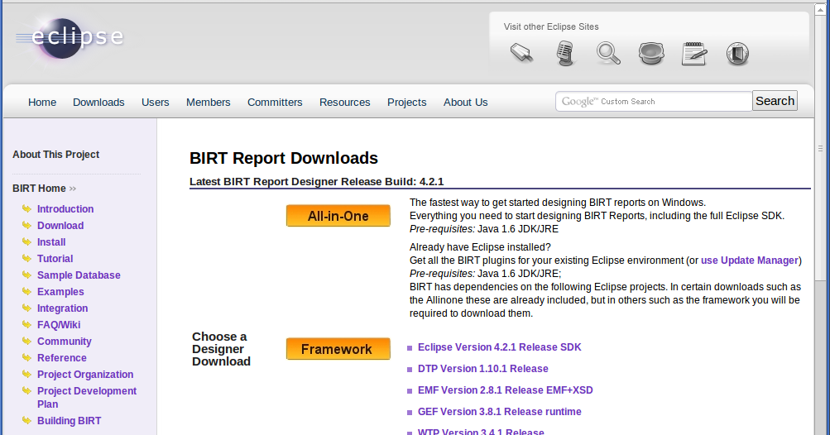The image size is (830, 435).
Task: Open the Sample Database sidebar link
Action: point(79,275)
